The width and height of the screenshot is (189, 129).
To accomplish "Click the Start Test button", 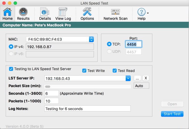I will click(172, 114).
